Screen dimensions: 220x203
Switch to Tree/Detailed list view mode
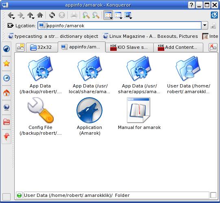pos(118,15)
